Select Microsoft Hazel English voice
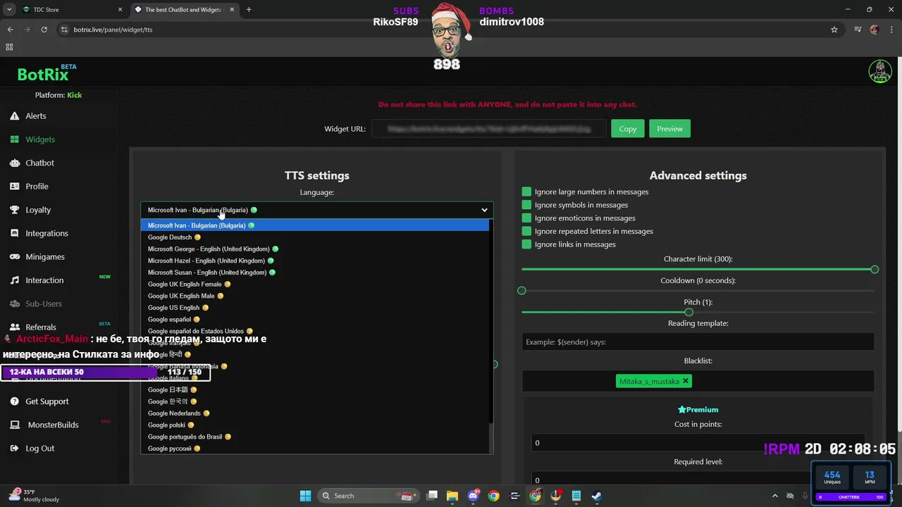The image size is (902, 507). pyautogui.click(x=315, y=261)
